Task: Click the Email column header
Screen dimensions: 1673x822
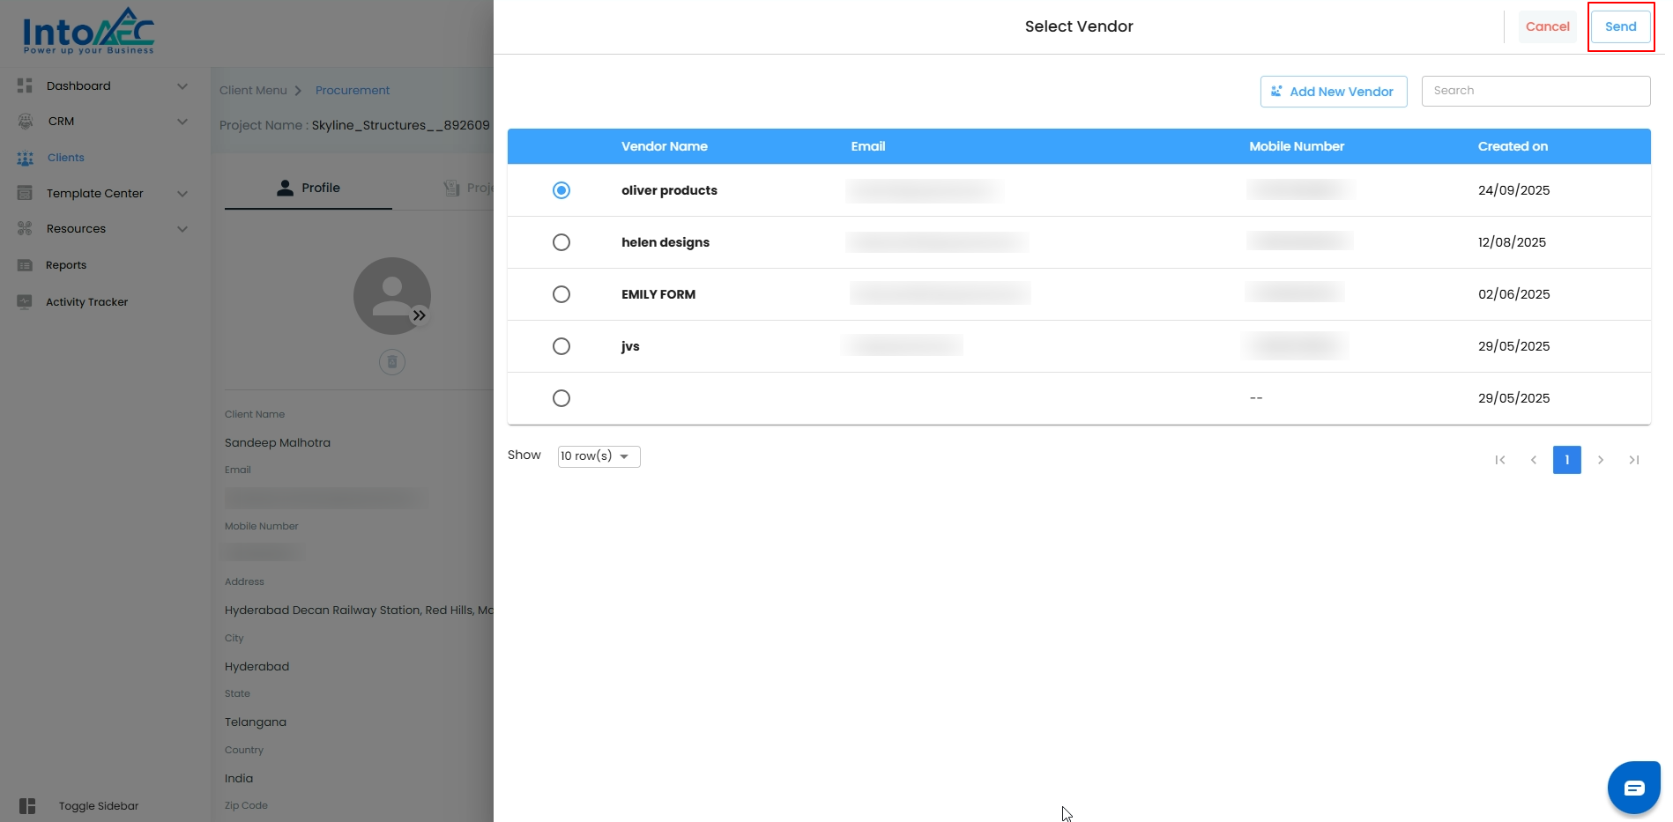Action: pyautogui.click(x=868, y=146)
